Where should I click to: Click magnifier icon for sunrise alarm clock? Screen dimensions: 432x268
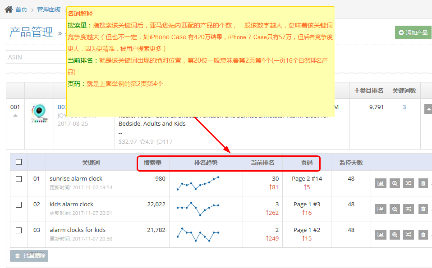395,183
